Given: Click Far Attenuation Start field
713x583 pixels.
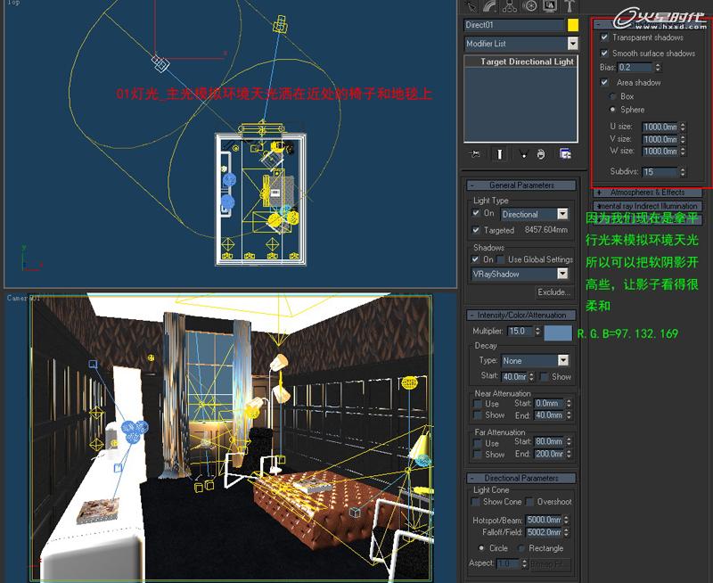Looking at the screenshot, I should [x=549, y=441].
